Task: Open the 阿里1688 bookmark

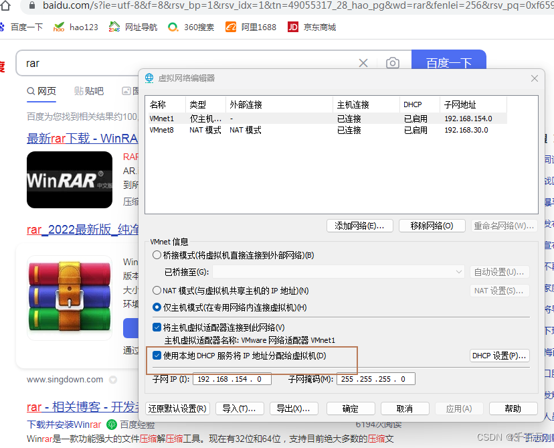Action: click(x=251, y=27)
